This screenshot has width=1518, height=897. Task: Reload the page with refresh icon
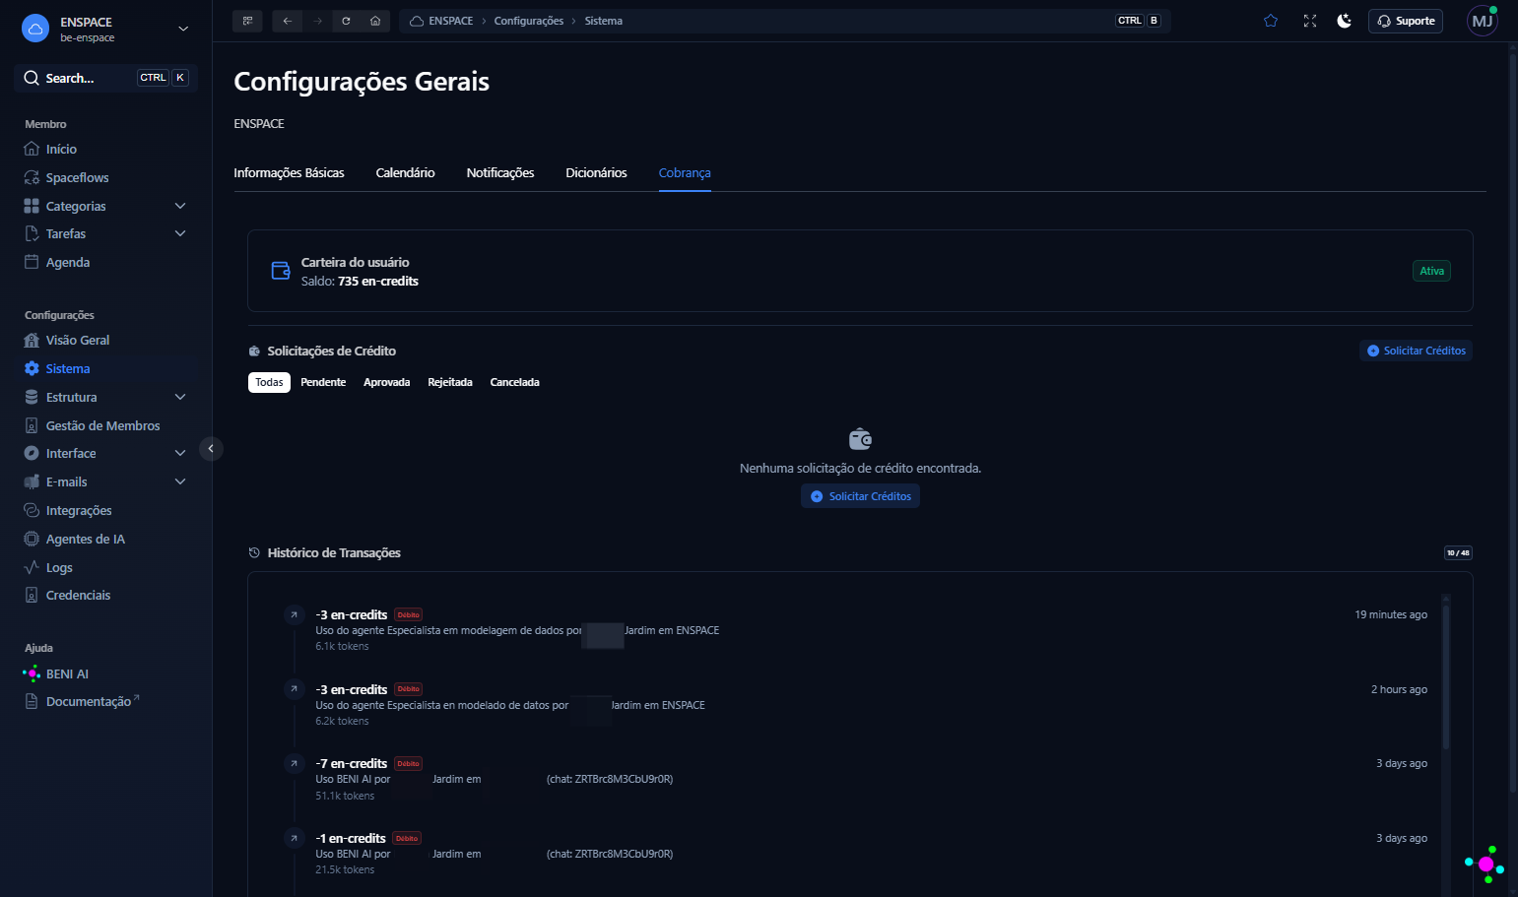(346, 21)
